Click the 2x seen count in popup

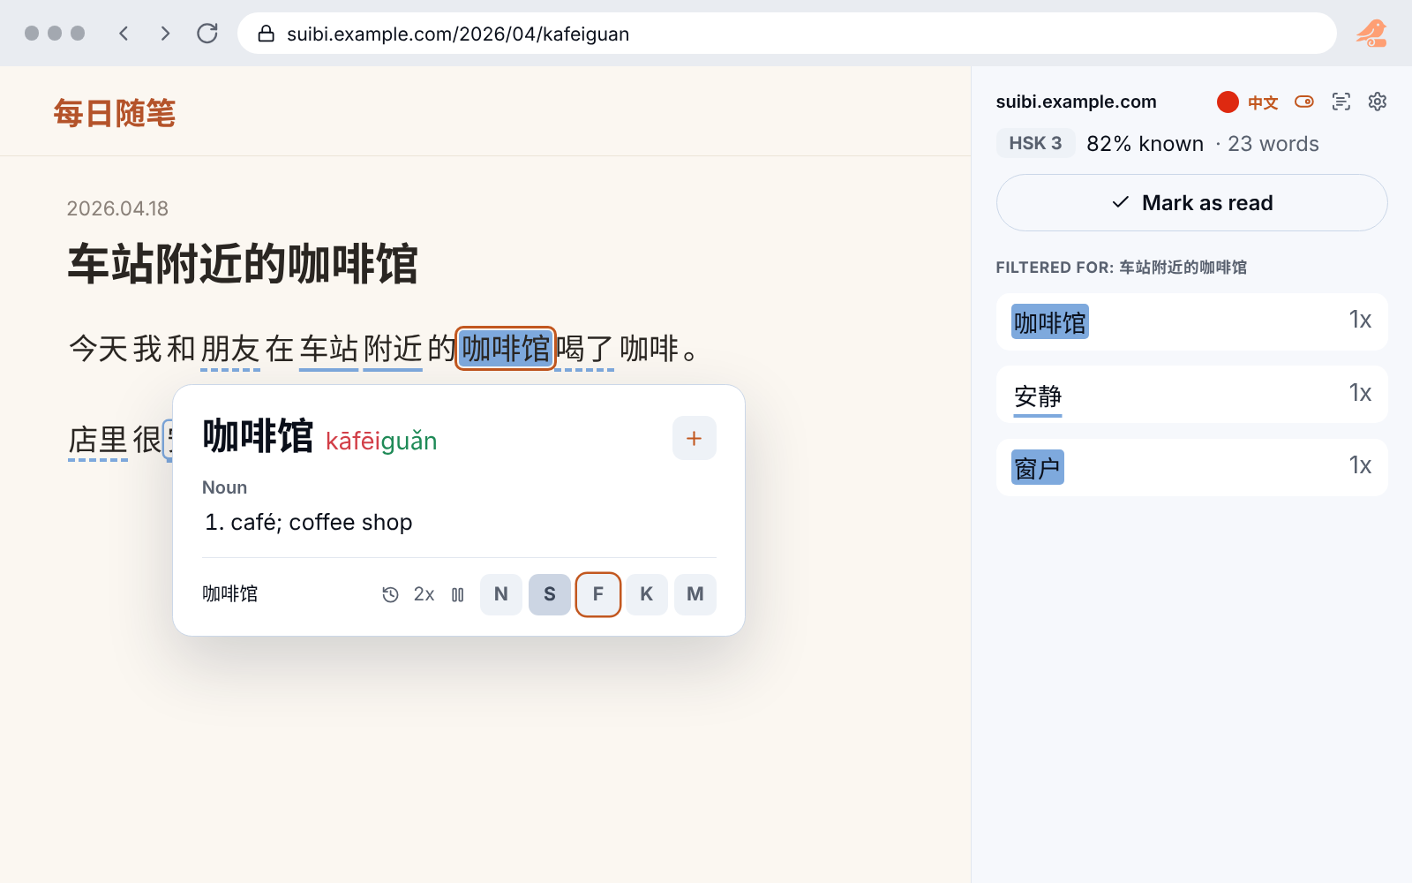pyautogui.click(x=424, y=594)
